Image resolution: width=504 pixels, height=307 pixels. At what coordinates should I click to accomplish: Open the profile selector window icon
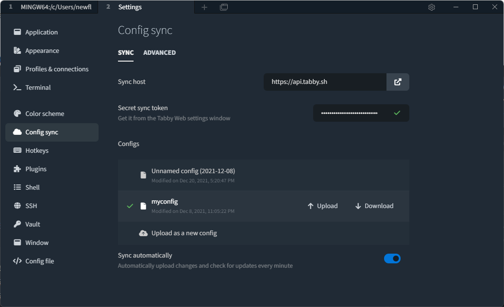[x=224, y=7]
